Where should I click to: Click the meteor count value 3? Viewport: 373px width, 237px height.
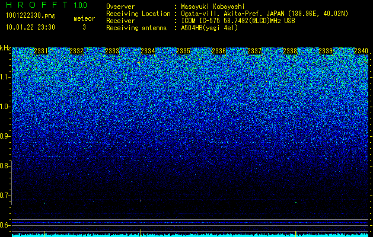click(84, 27)
